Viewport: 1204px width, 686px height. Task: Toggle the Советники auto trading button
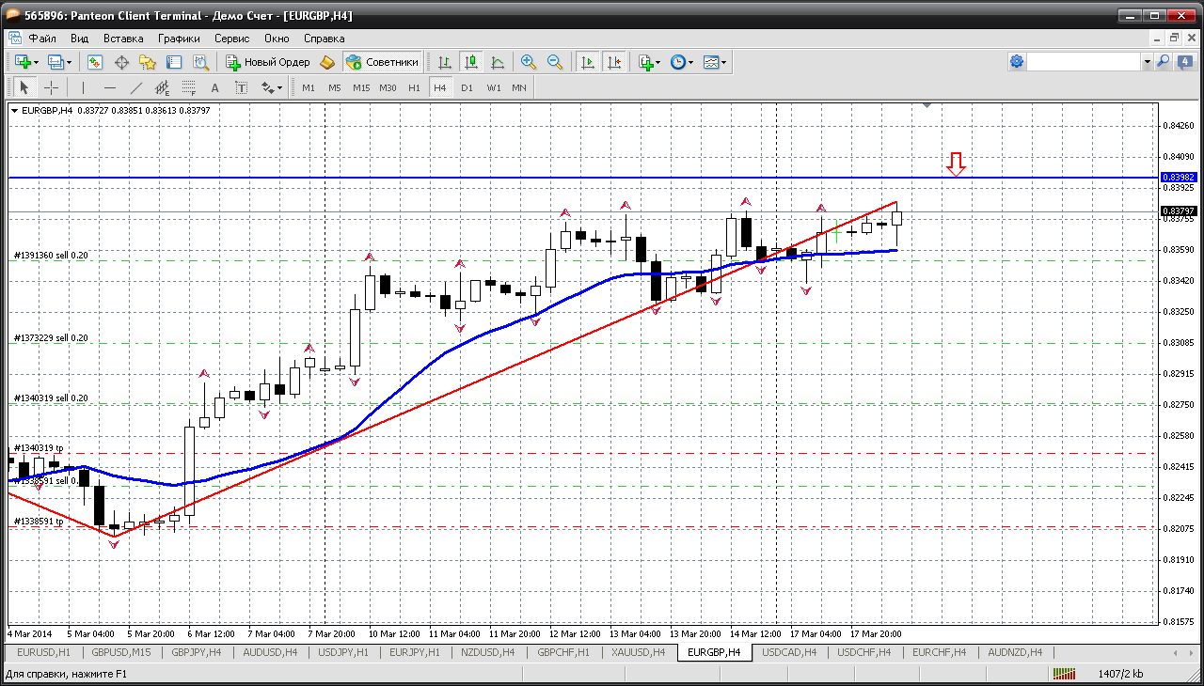click(382, 62)
